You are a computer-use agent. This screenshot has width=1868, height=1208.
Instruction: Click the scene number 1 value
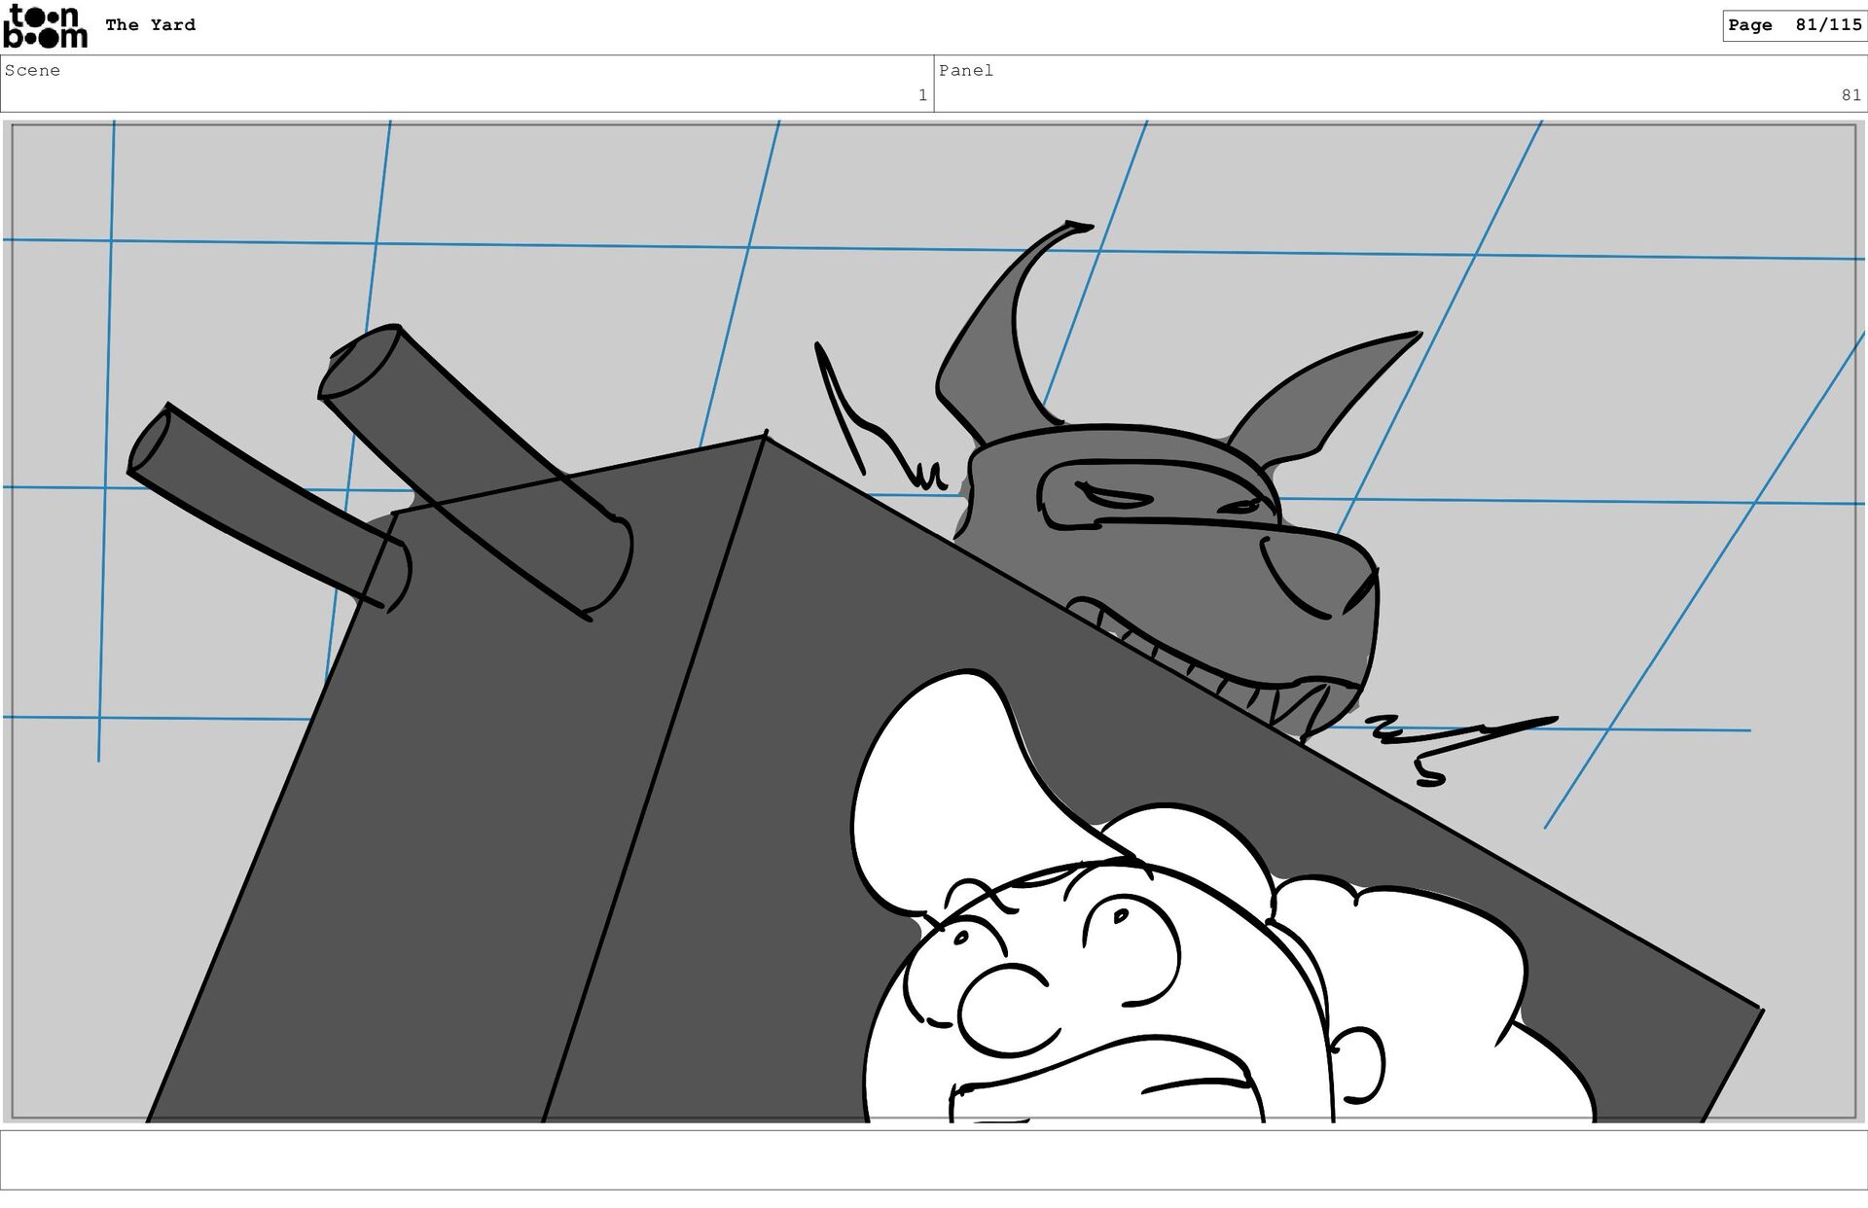(x=921, y=95)
